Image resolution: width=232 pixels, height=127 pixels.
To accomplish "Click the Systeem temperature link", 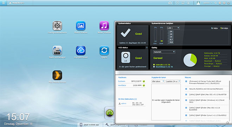I will 122,81.
